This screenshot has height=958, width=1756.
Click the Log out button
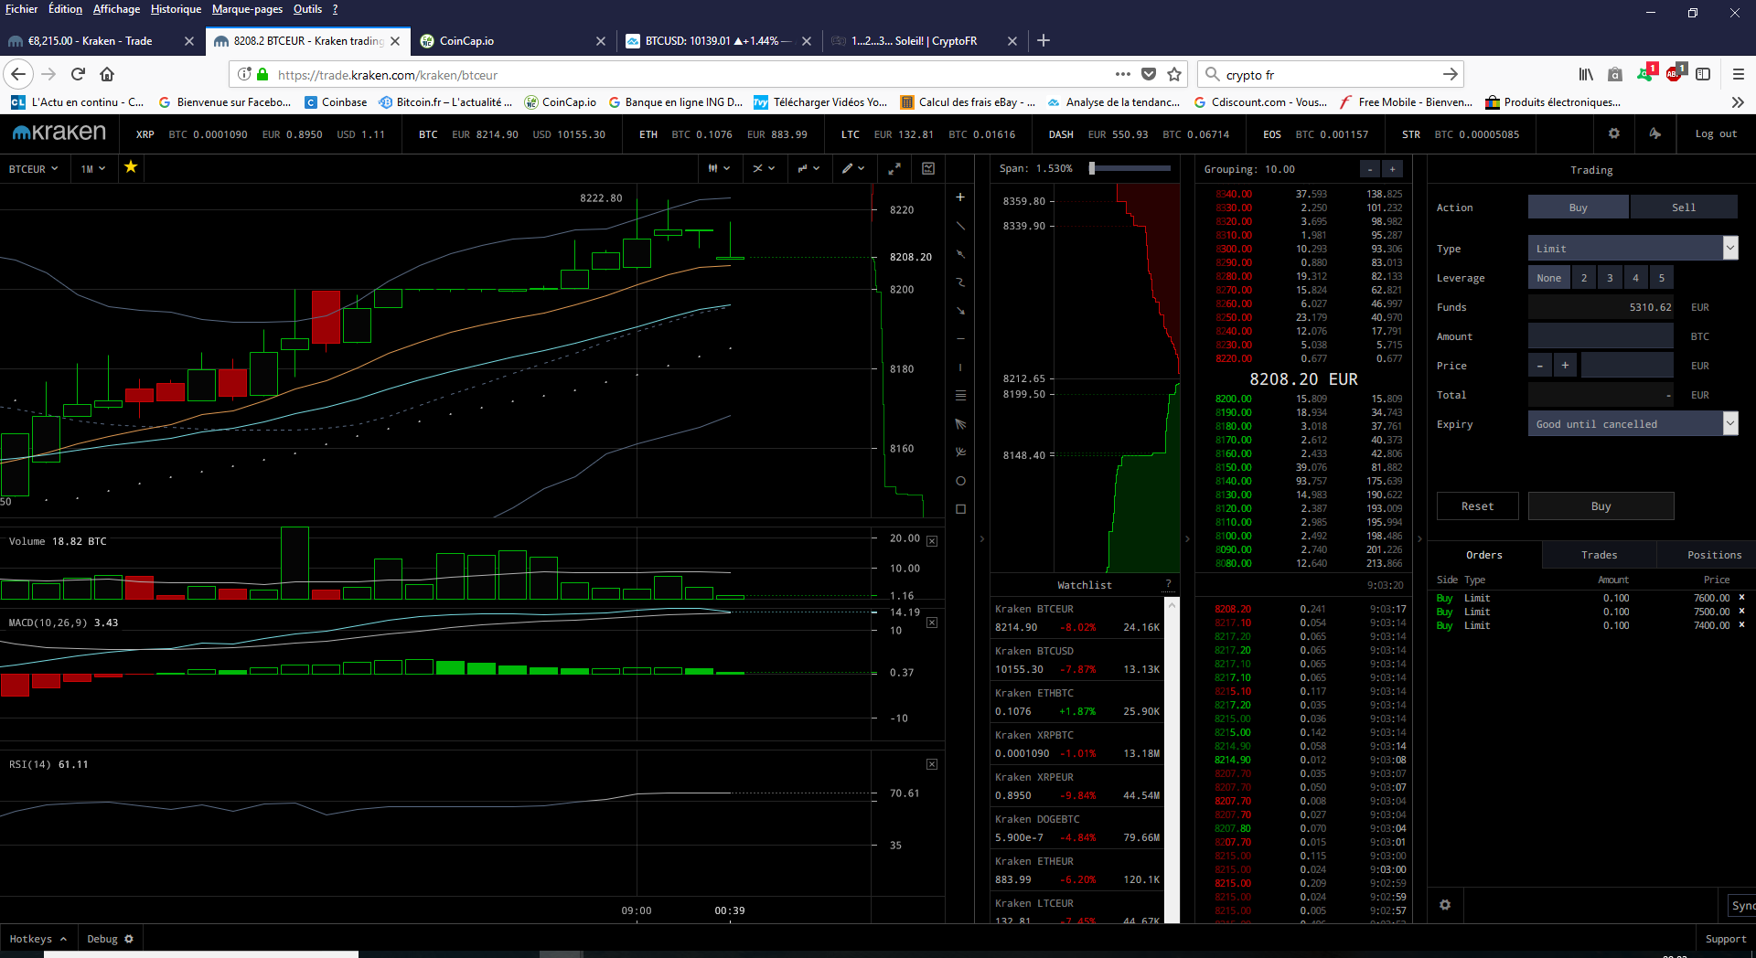(1716, 133)
